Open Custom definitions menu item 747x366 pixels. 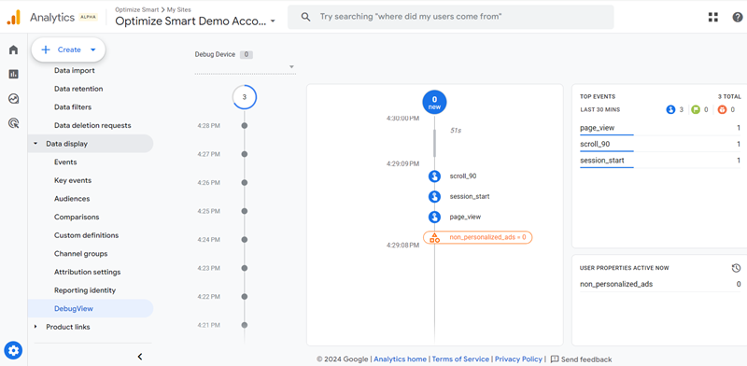pos(86,235)
